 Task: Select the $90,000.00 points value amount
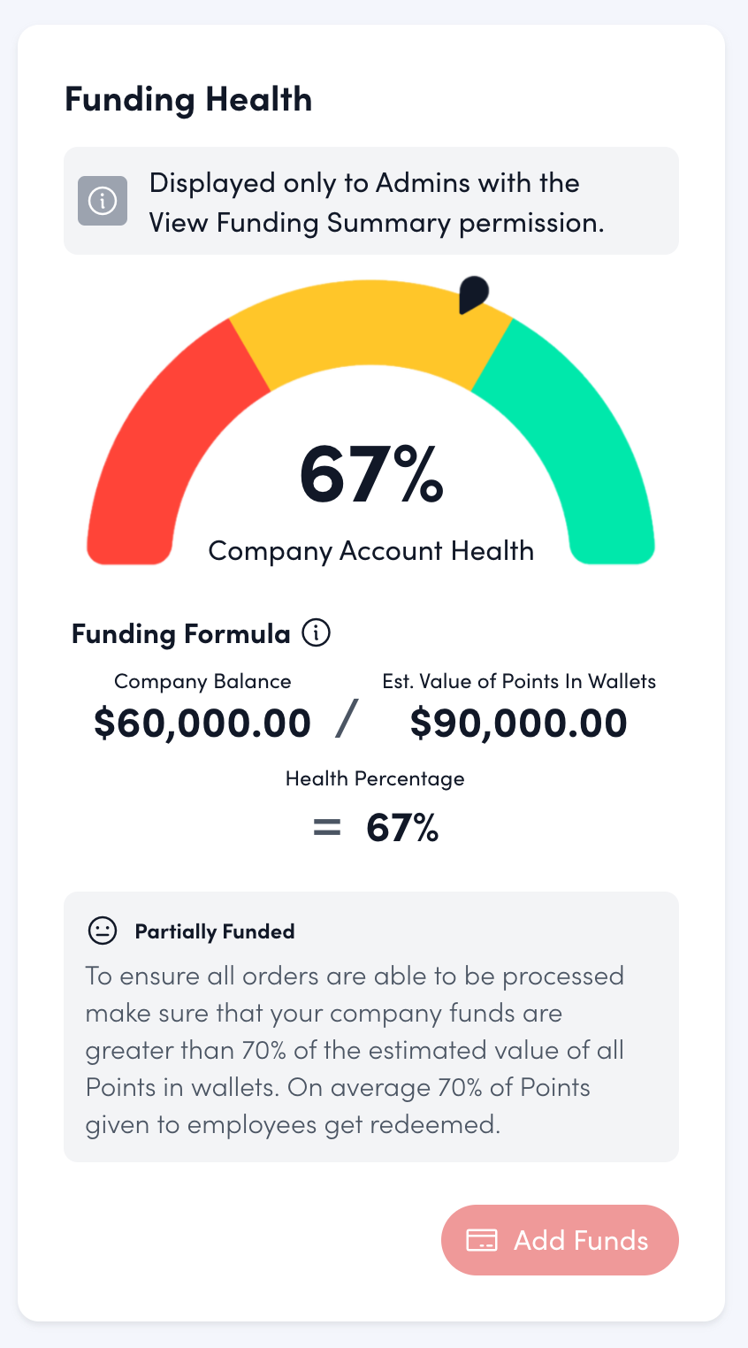point(519,723)
